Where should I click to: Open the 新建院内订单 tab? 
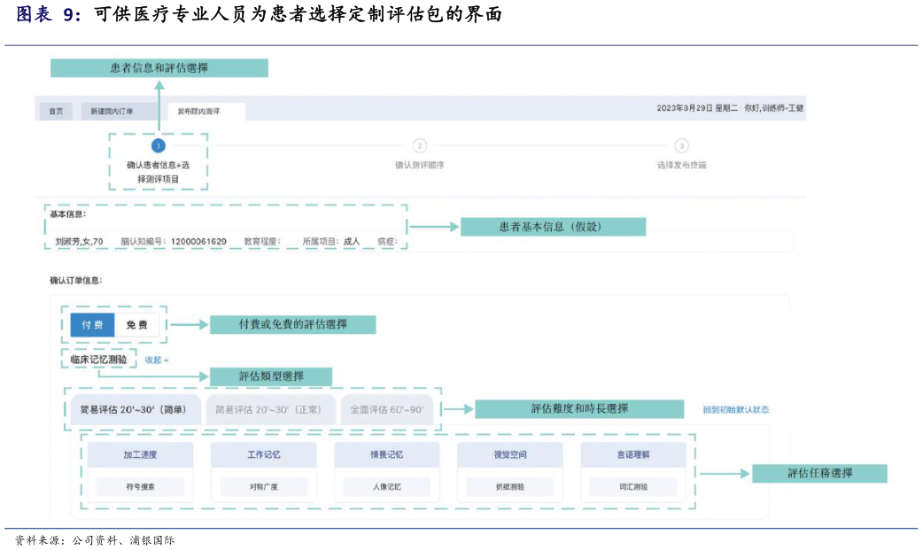coord(112,112)
